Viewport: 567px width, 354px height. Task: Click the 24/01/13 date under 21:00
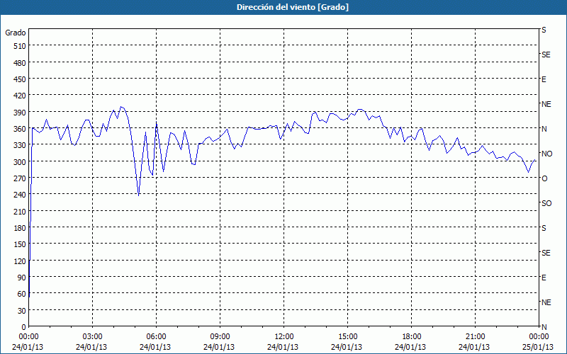click(474, 347)
